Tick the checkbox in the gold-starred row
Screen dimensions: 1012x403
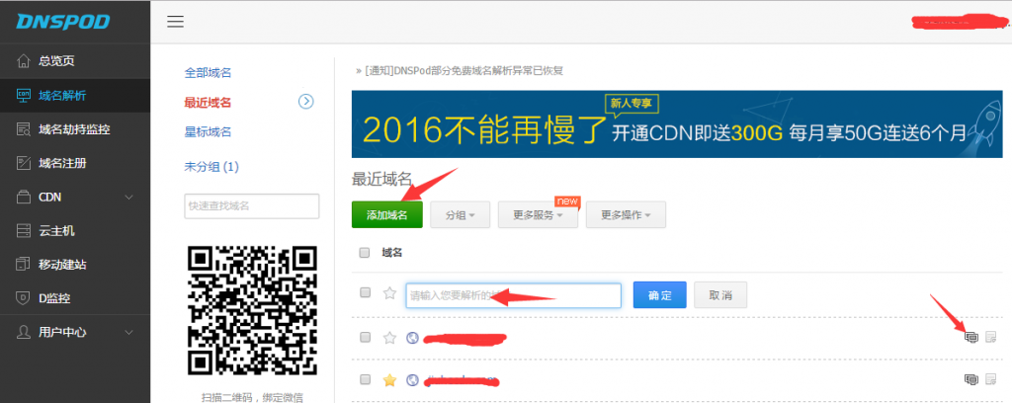tap(366, 379)
